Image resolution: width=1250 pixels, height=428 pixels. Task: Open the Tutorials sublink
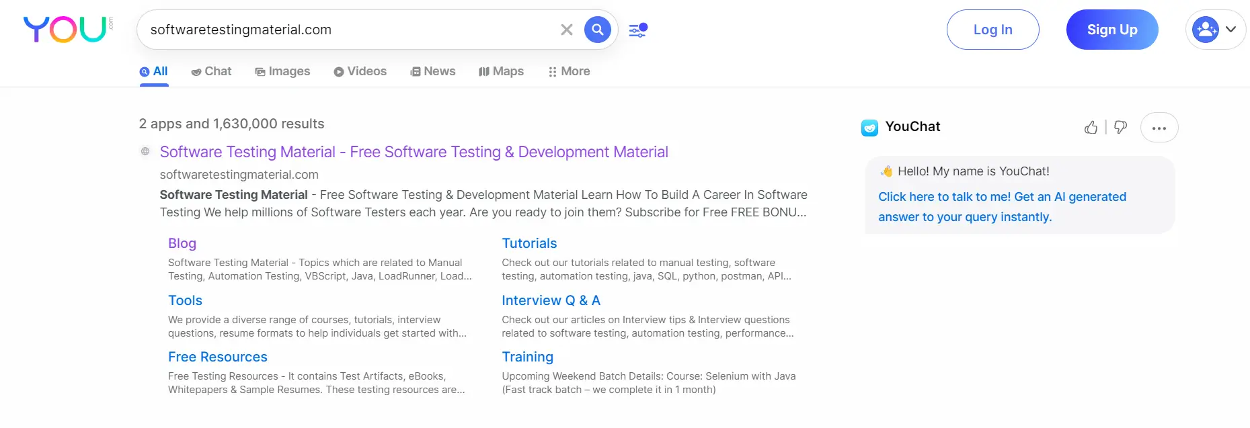click(x=529, y=243)
